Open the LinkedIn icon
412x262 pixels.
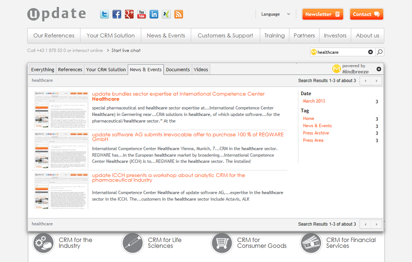[x=154, y=14]
